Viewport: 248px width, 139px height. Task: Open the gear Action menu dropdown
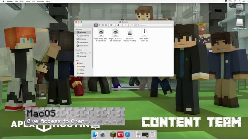click(119, 25)
